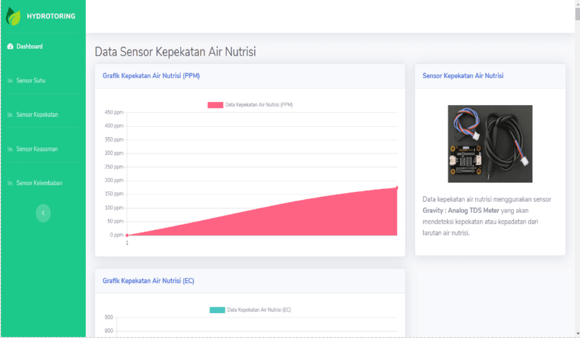Click the chart icon beside Sensor Kelembaban
The height and width of the screenshot is (338, 580).
tap(10, 183)
